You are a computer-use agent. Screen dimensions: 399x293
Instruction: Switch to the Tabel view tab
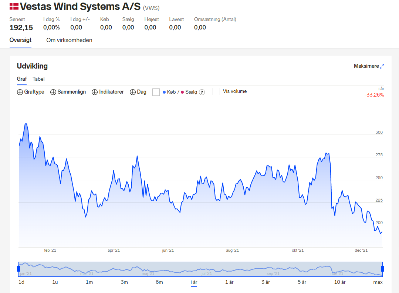[39, 79]
